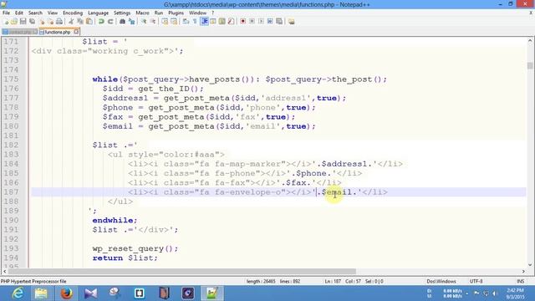Open the question mark help menu

[212, 13]
